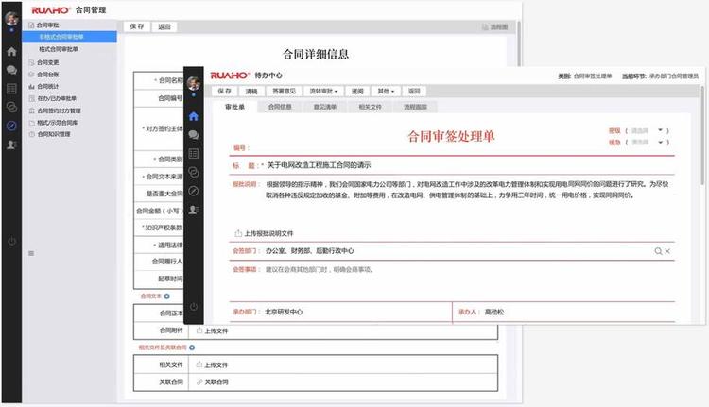709x407 pixels.
Task: Select 格式合同审批单 in tree
Action: tap(59, 49)
